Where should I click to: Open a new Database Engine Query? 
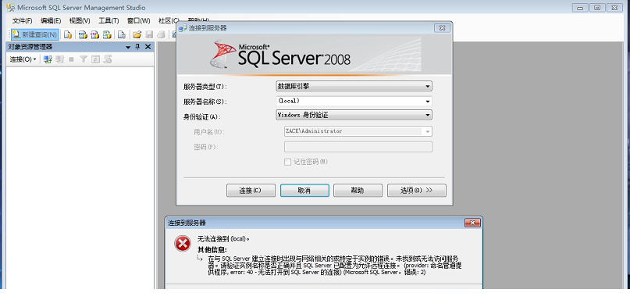[68, 34]
